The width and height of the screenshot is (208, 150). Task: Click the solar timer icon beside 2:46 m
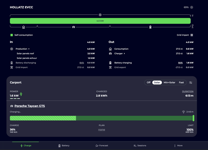point(184,112)
